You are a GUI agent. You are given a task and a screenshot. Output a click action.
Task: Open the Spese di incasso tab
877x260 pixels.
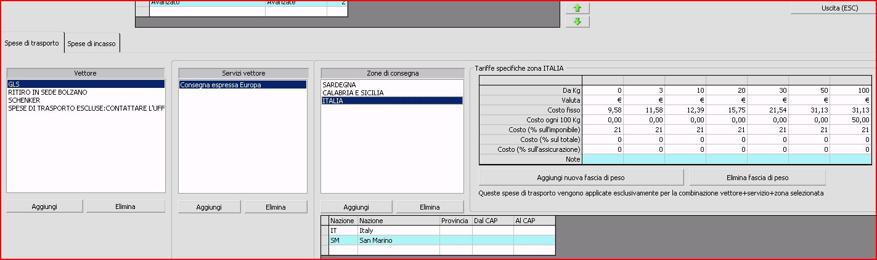92,44
